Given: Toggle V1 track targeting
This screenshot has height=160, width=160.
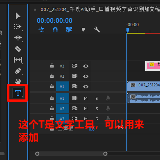Looking at the screenshot, I should (x=63, y=86).
